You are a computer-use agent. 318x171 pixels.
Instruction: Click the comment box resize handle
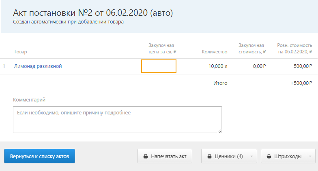click(219, 131)
